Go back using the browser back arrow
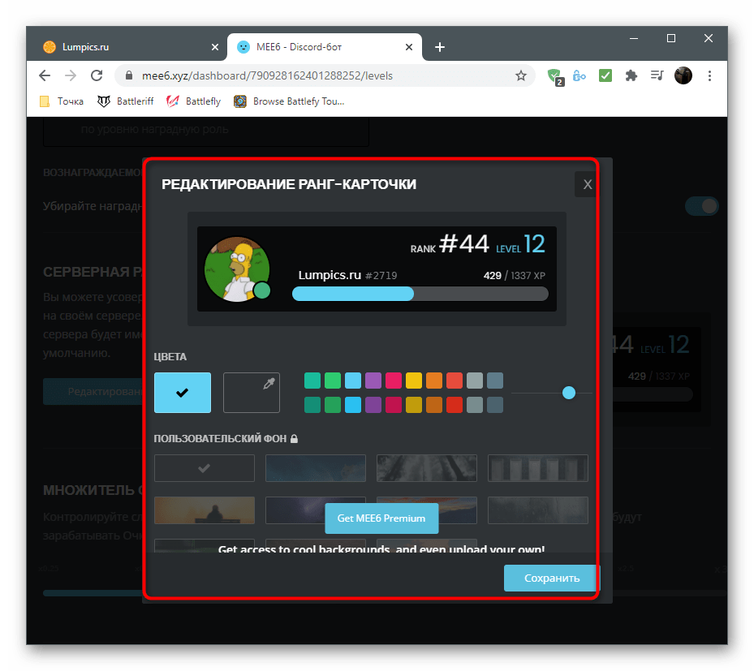This screenshot has height=671, width=754. tap(45, 75)
